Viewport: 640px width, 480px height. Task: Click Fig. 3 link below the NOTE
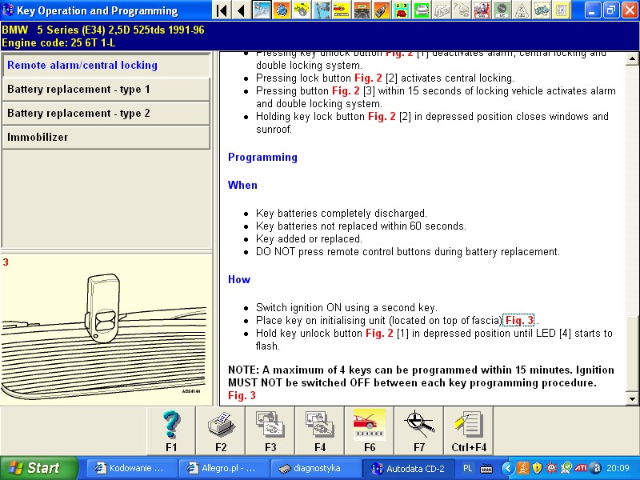coord(242,395)
